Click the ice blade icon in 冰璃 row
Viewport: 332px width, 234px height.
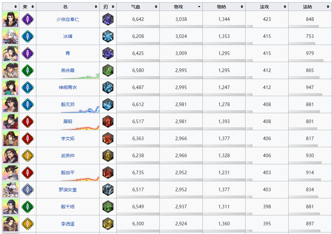[108, 36]
